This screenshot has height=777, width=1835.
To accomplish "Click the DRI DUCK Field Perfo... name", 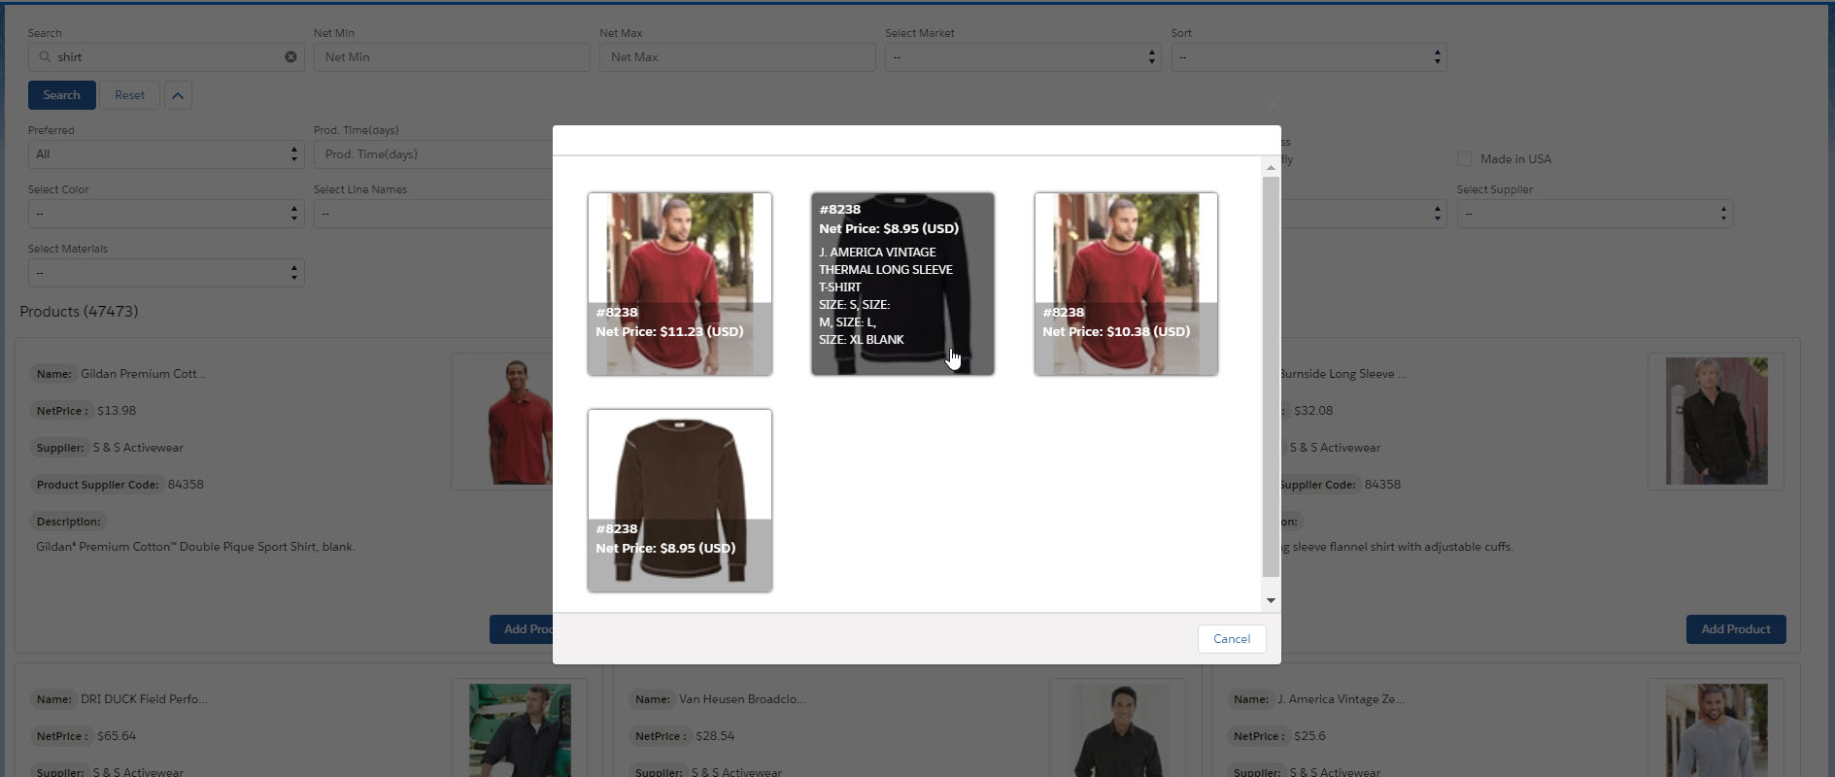I will (144, 699).
